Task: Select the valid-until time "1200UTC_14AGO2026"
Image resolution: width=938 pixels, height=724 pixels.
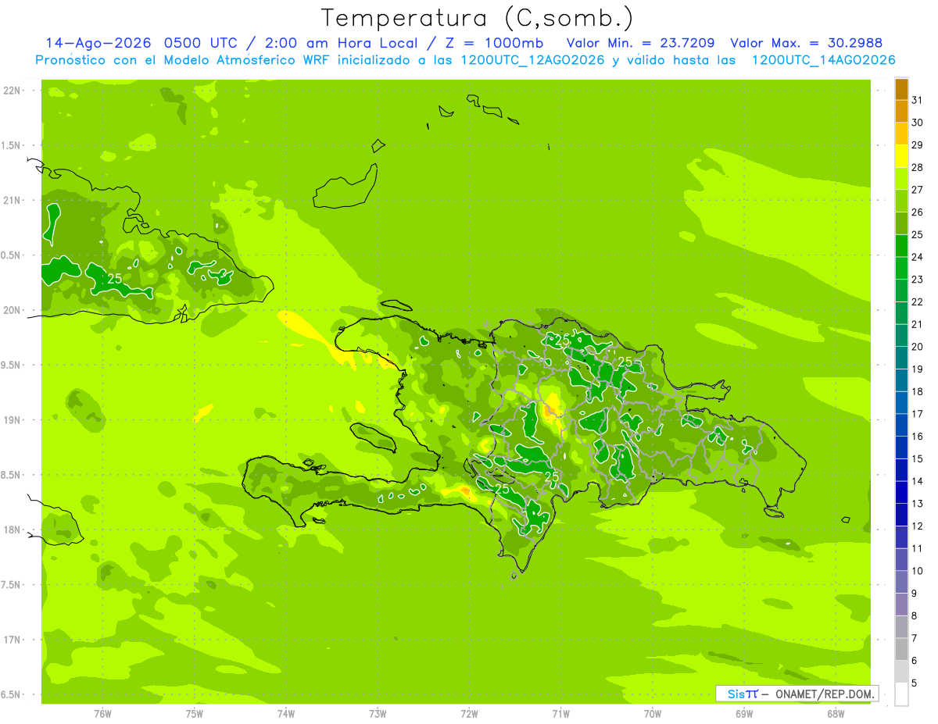Action: pos(823,60)
